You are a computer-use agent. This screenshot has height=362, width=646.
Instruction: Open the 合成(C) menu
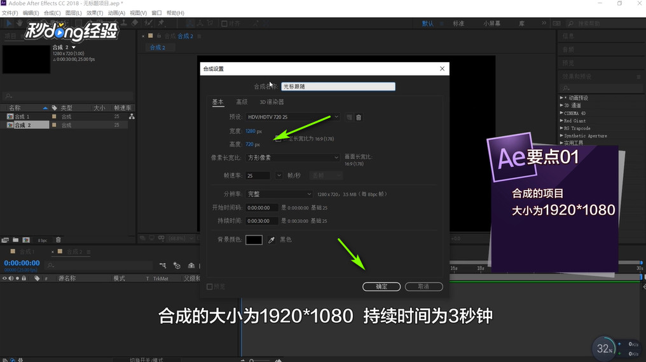[52, 13]
